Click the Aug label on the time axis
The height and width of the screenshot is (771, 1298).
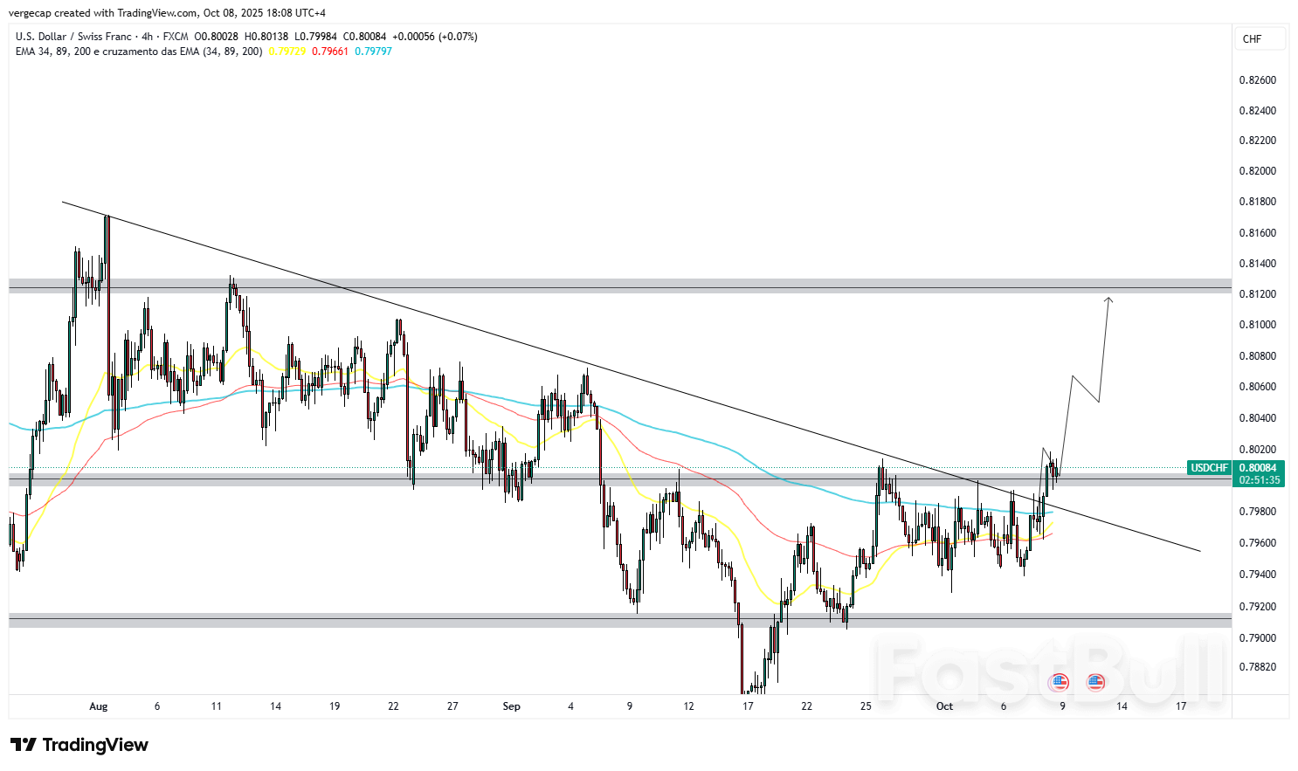click(99, 706)
